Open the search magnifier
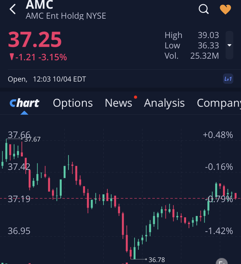Viewport: 241px width, 264px height. pyautogui.click(x=204, y=9)
